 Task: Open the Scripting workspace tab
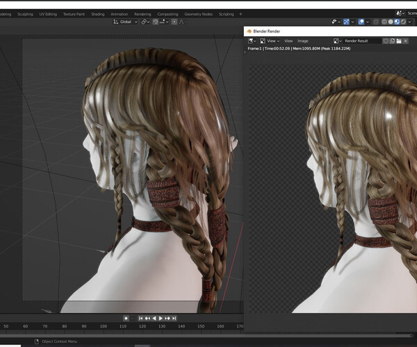pyautogui.click(x=227, y=14)
